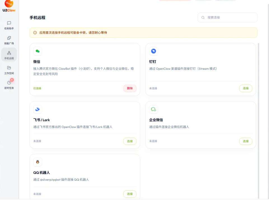Click 连接 on the QQ机器人 card
Viewport: 269px width, 201px height.
[130, 193]
